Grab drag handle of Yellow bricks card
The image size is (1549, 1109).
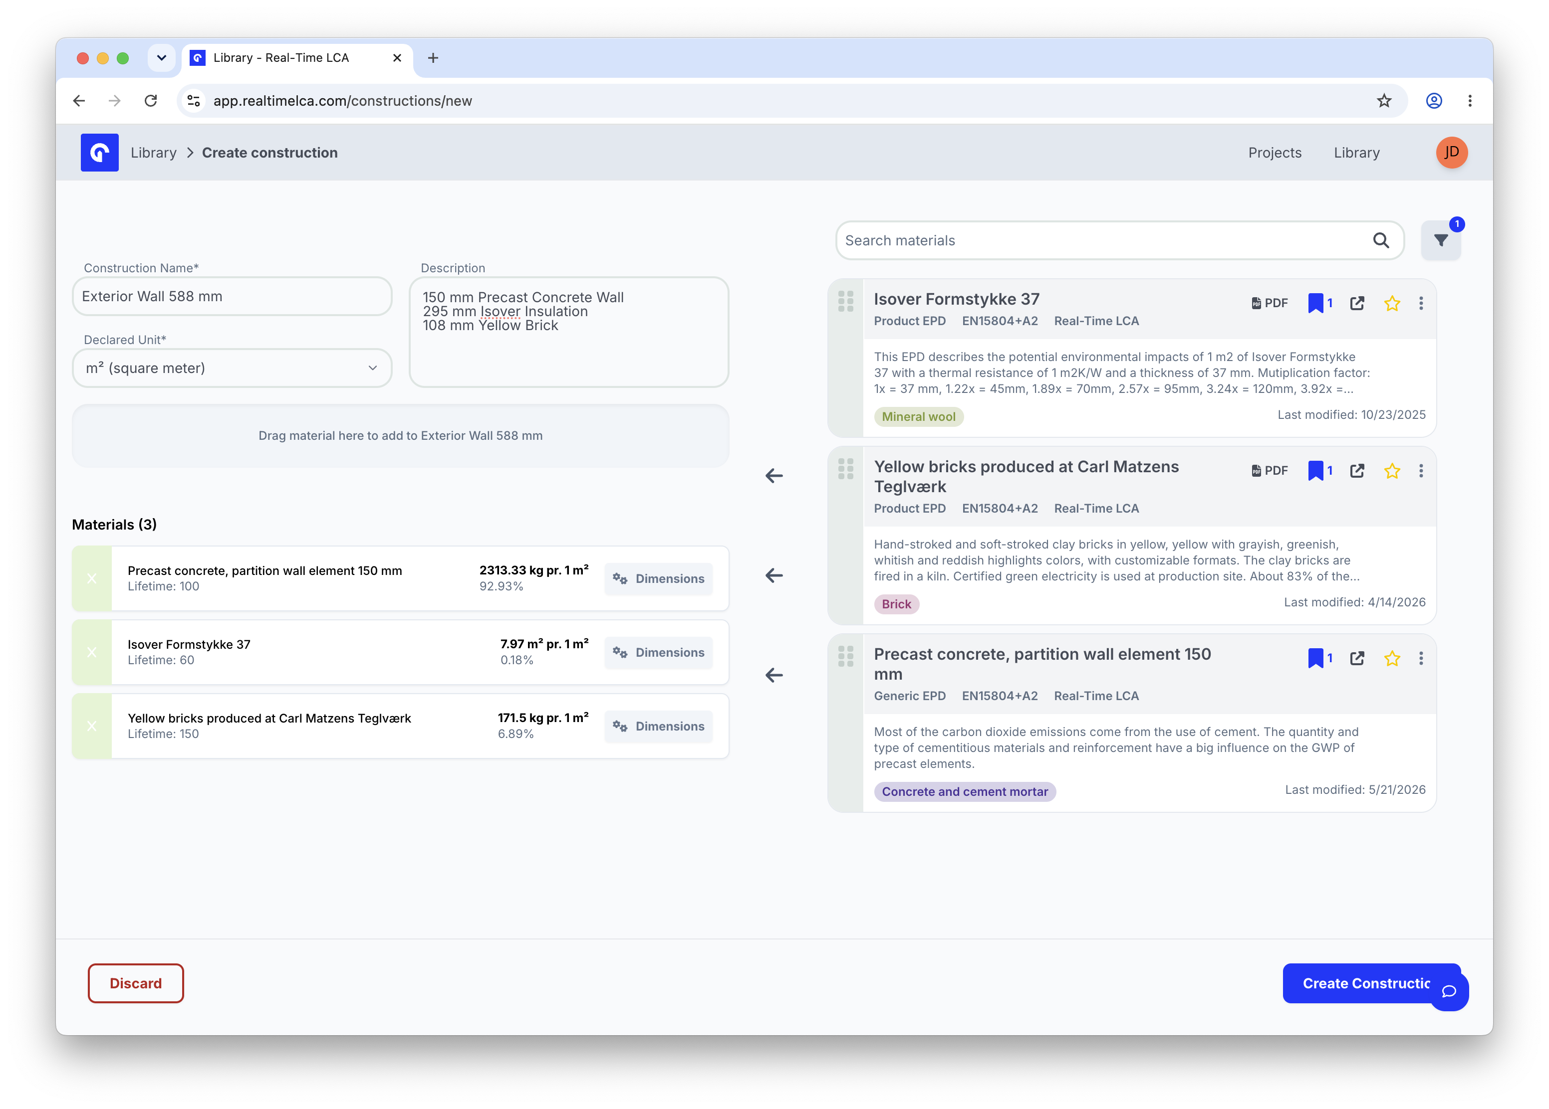[x=845, y=468]
